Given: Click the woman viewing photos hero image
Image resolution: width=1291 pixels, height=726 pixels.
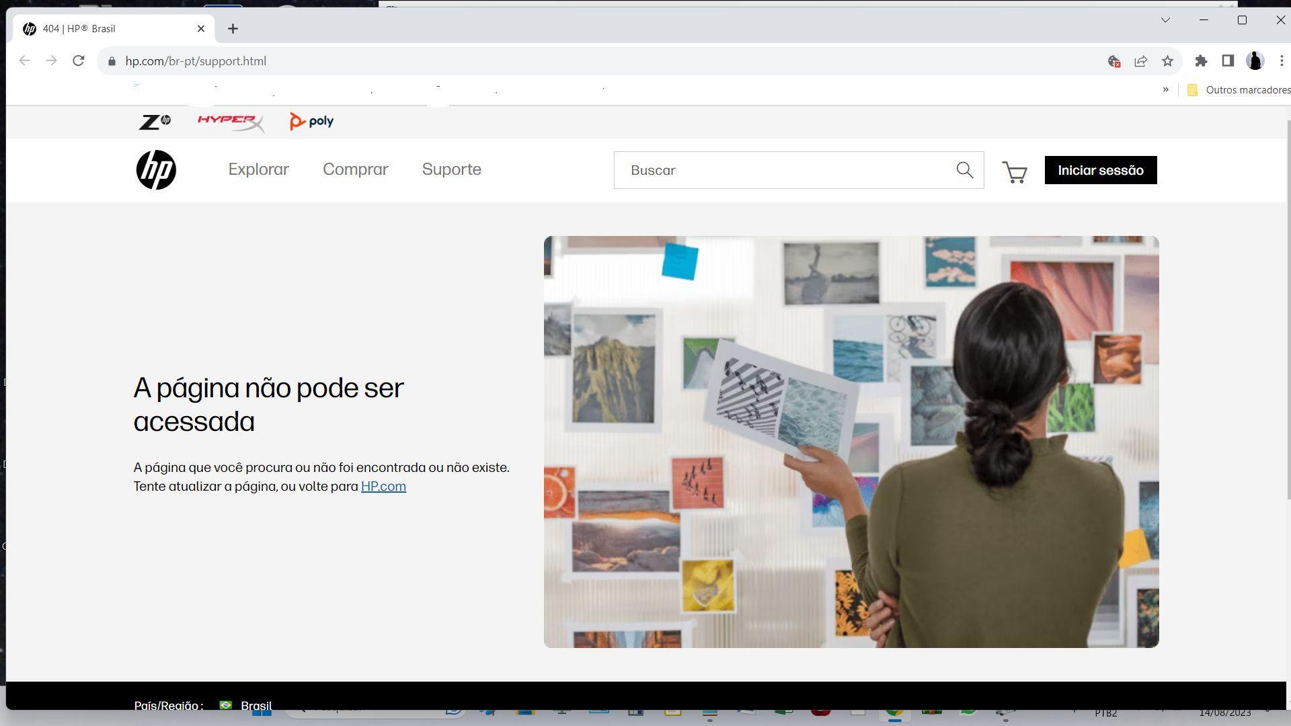Looking at the screenshot, I should [x=851, y=442].
